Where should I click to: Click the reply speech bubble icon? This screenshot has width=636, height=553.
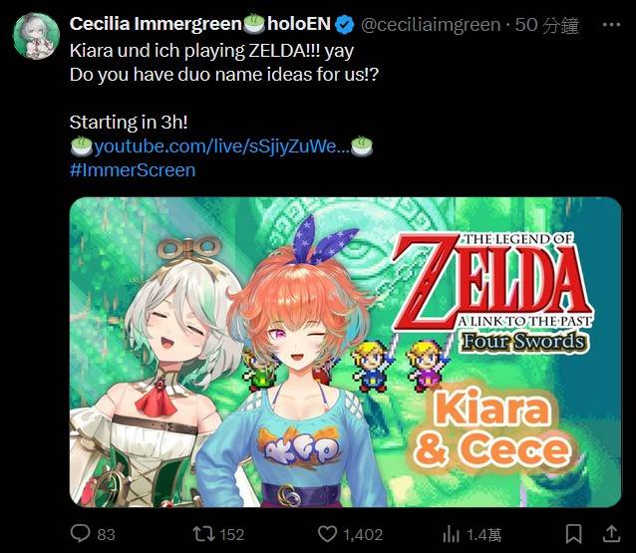click(81, 534)
